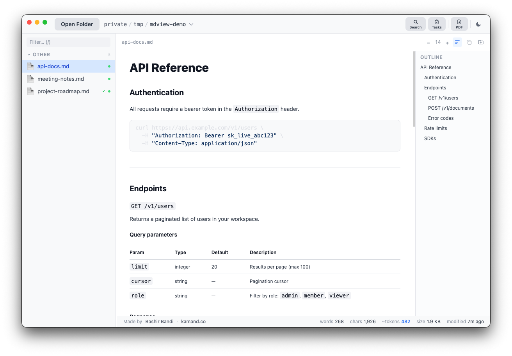
Task: Click the viewer role code value
Action: coord(339,295)
